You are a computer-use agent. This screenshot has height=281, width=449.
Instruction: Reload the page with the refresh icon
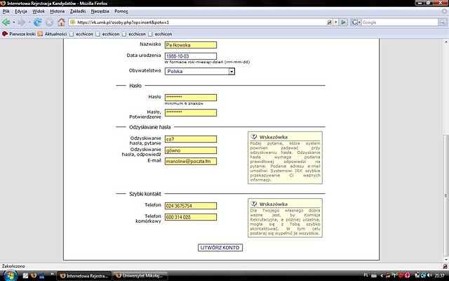click(37, 22)
